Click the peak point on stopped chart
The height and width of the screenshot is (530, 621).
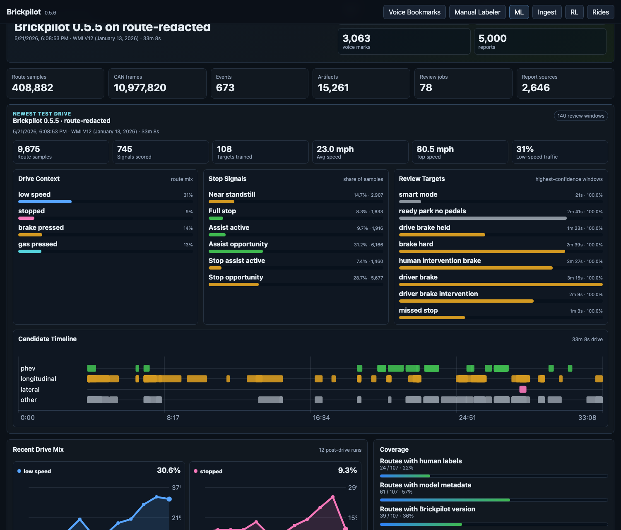tap(333, 496)
